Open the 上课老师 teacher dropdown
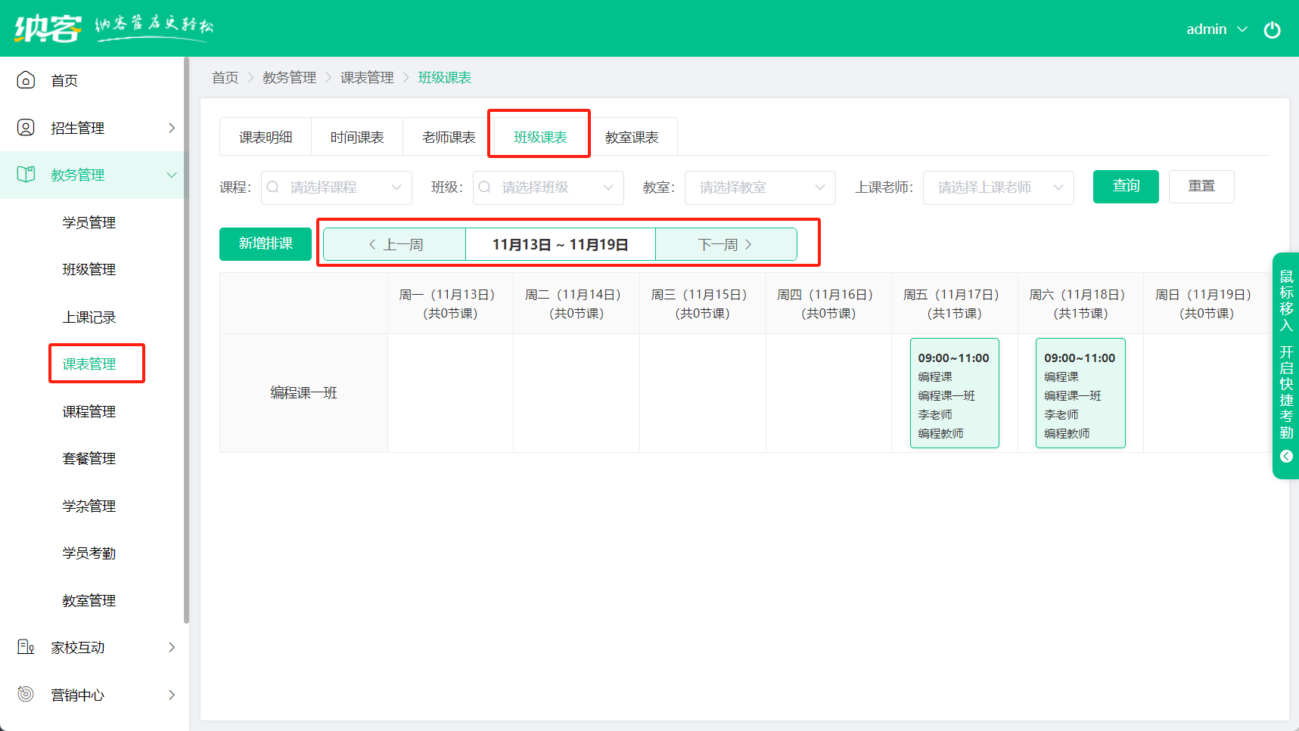The width and height of the screenshot is (1299, 731). [x=998, y=187]
